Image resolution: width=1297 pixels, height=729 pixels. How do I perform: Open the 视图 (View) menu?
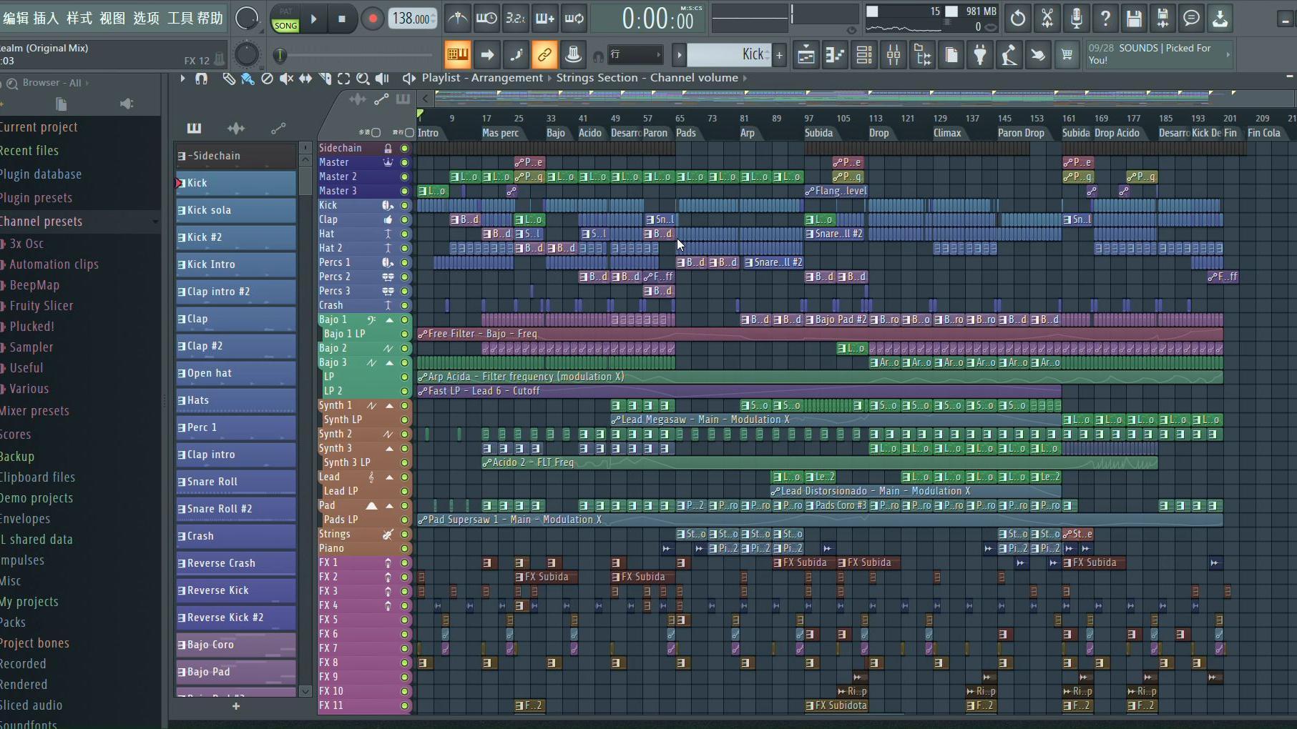112,18
